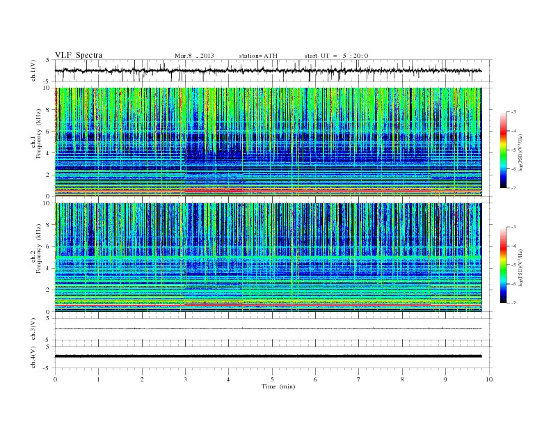Click the date 'Mar.8 , 2013'
551x426 pixels.
(194, 56)
